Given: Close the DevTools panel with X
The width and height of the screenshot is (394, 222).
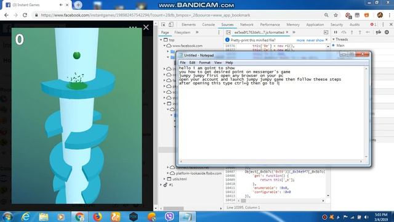Looking at the screenshot, I should (x=391, y=25).
